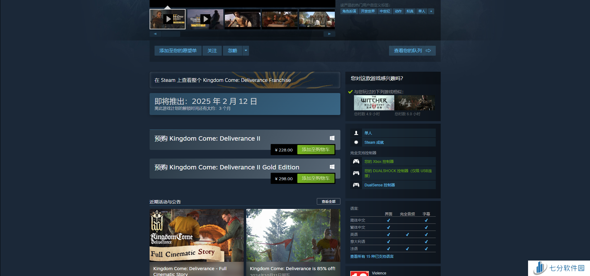This screenshot has width=590, height=276.
Task: Open the 拟真 tag
Action: click(410, 11)
